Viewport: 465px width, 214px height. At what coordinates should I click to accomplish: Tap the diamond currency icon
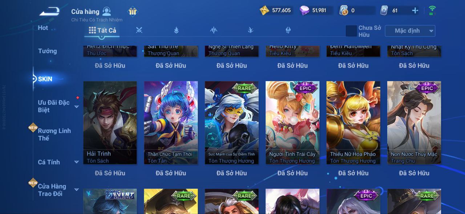pos(304,11)
